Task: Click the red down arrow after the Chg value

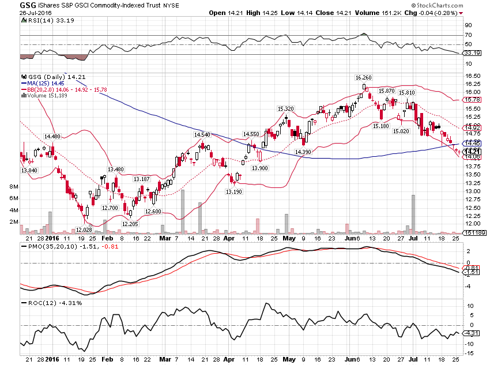Action: point(461,13)
